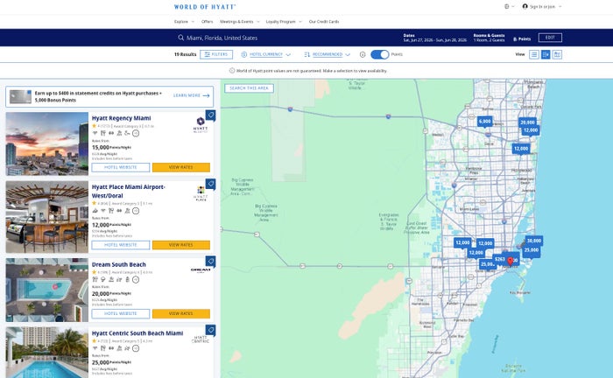Toggle favorite on Hyatt Centric South Beach

pyautogui.click(x=211, y=331)
